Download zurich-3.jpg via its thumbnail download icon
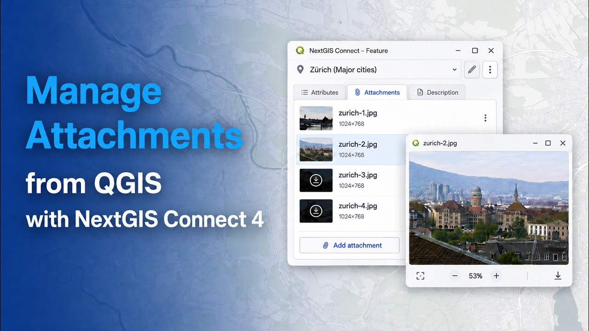Screen dimensions: 589x331 tap(316, 181)
